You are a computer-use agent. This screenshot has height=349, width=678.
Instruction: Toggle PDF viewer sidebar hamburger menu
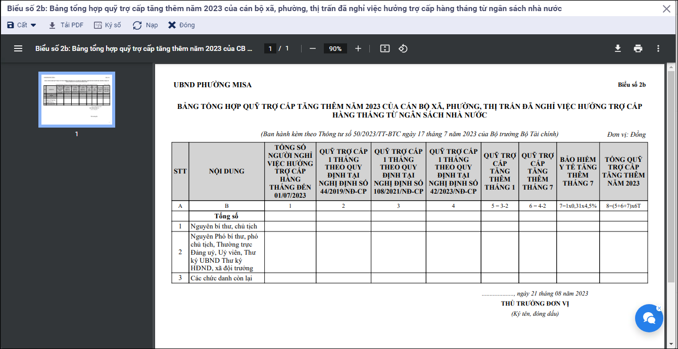click(x=18, y=48)
